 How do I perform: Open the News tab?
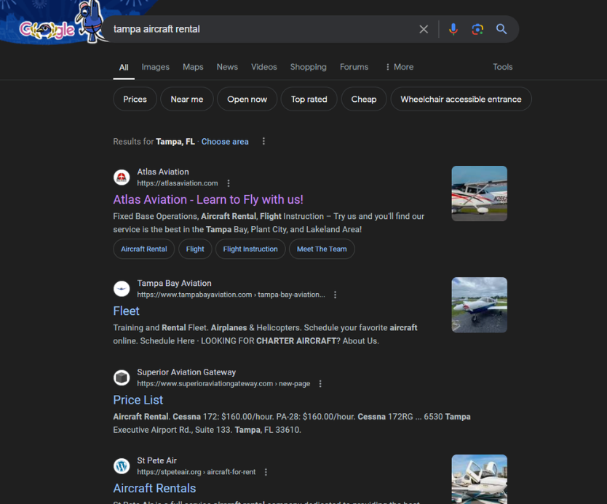coord(227,67)
